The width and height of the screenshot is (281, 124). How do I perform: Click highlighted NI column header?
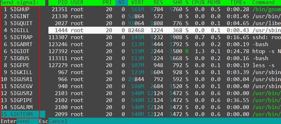click(x=121, y=3)
